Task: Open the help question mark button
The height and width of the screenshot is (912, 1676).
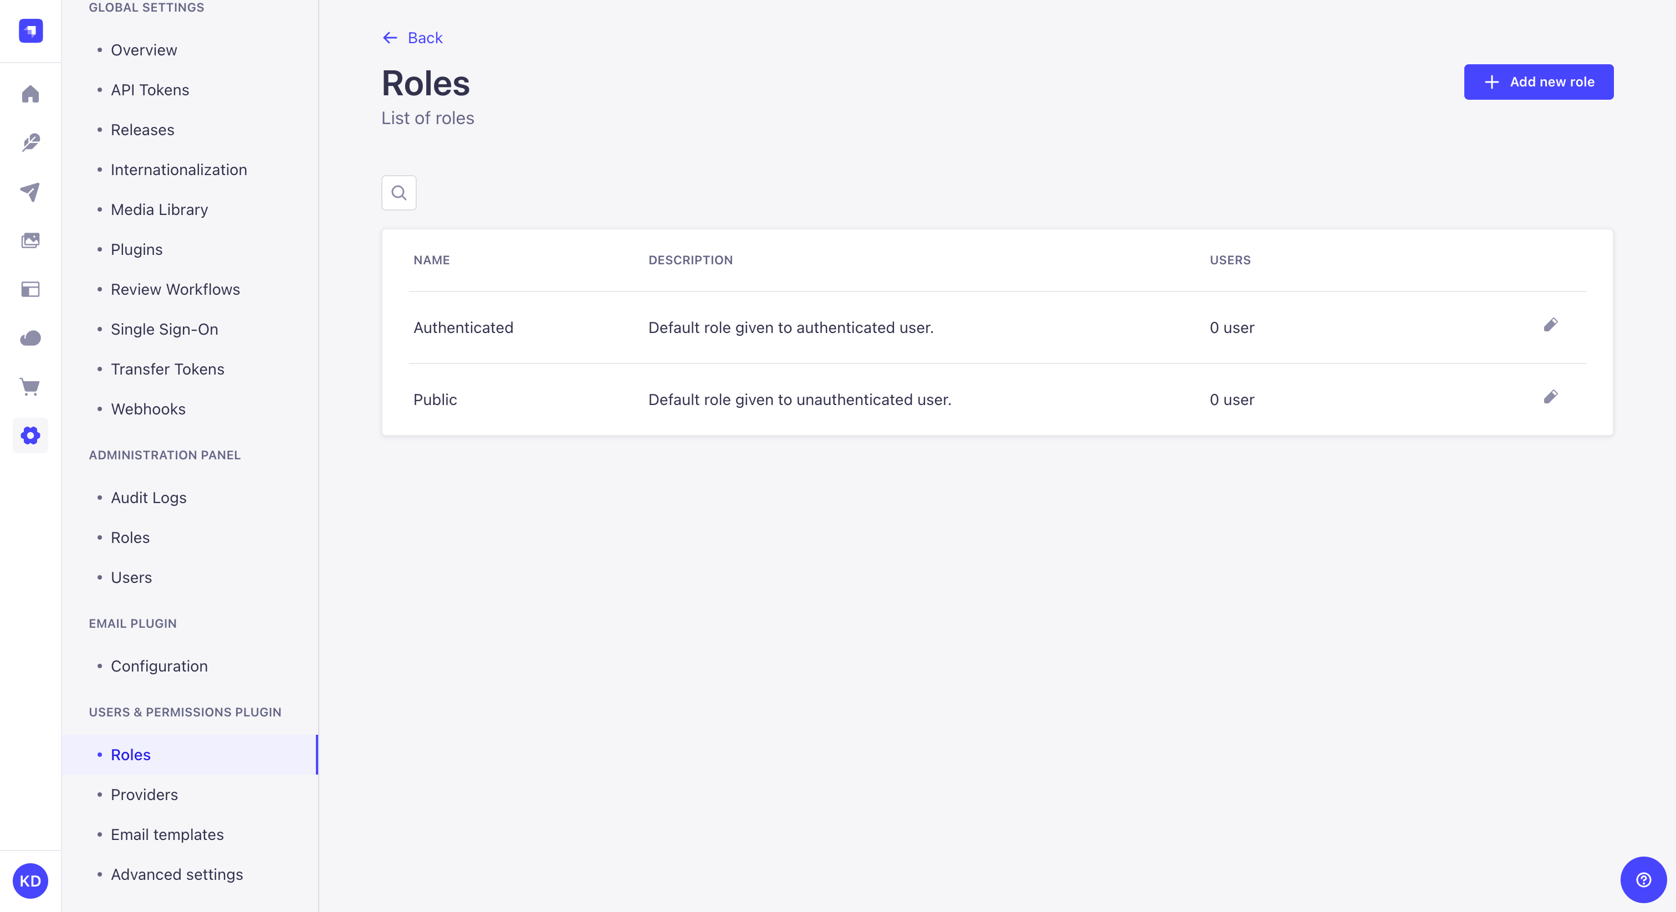Action: [1643, 879]
